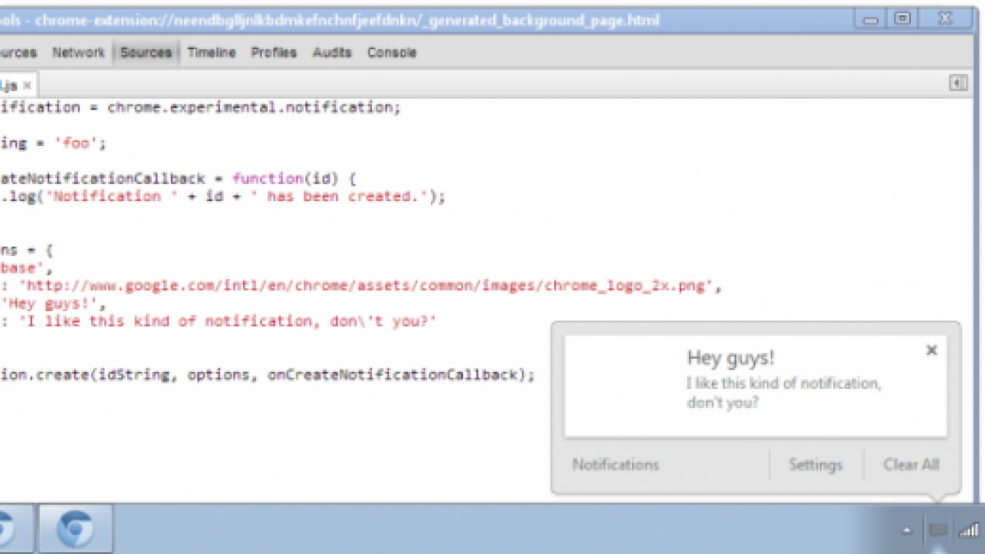Show hidden system tray icons arrow
Image resolution: width=985 pixels, height=554 pixels.
(x=907, y=531)
